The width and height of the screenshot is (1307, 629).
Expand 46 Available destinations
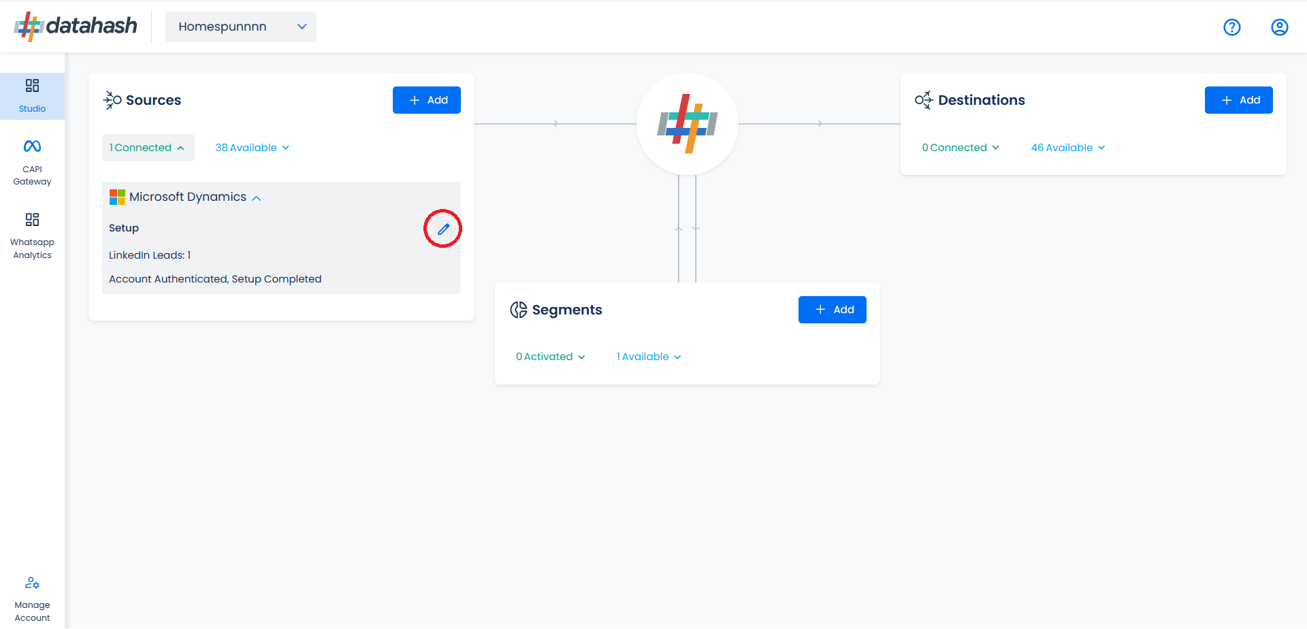pyautogui.click(x=1068, y=148)
